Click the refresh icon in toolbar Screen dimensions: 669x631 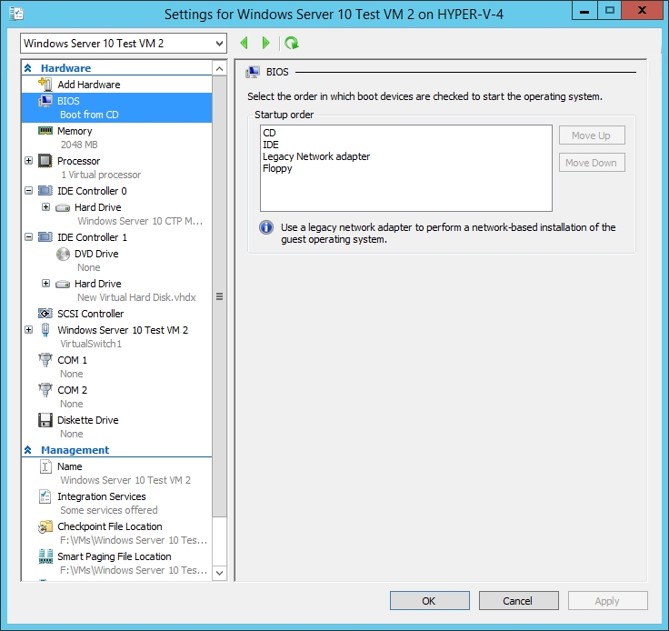point(291,43)
